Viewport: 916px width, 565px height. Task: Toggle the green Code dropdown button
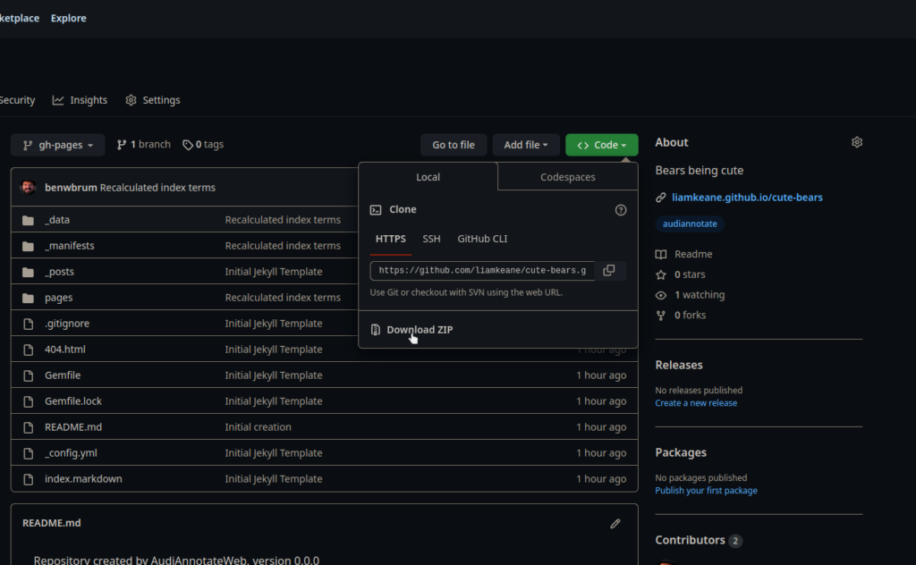pos(602,145)
